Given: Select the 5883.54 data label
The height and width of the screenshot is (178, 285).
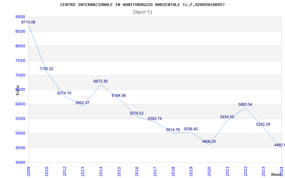Looking at the screenshot, I should coord(245,105).
